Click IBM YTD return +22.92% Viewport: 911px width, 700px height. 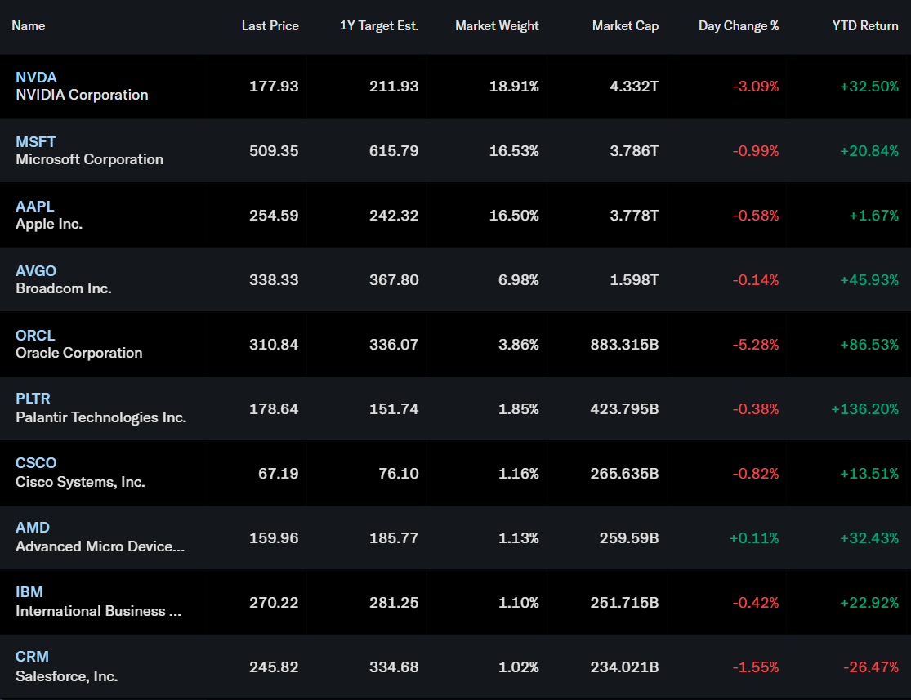pos(870,602)
